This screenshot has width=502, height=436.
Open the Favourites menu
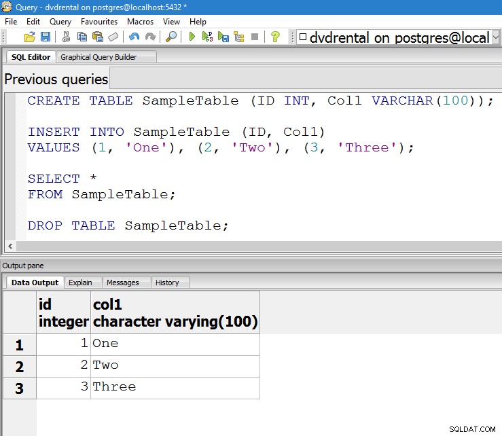(x=99, y=22)
